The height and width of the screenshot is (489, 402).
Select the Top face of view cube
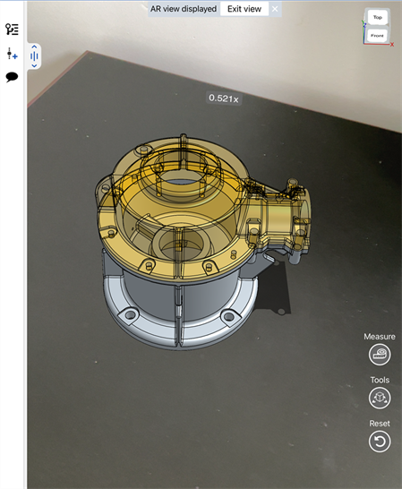377,18
